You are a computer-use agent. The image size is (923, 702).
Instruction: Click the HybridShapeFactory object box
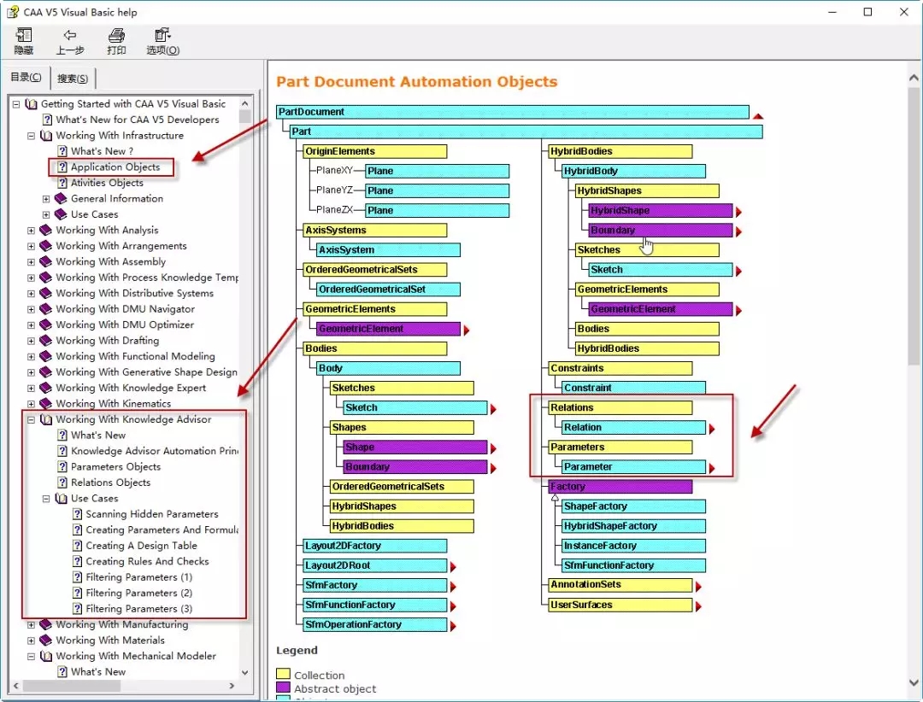633,526
